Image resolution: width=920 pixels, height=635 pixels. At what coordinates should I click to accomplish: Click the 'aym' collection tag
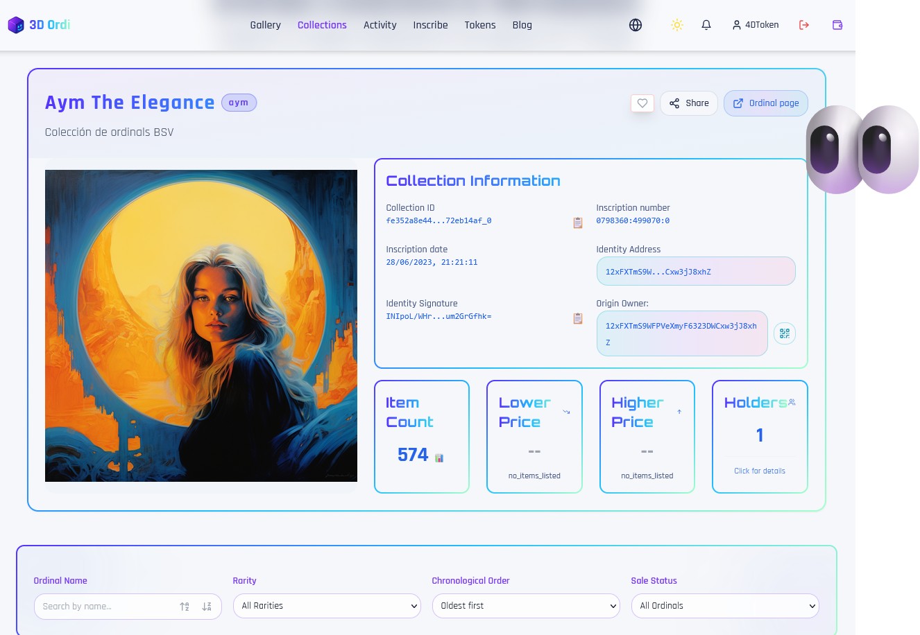[x=239, y=103]
